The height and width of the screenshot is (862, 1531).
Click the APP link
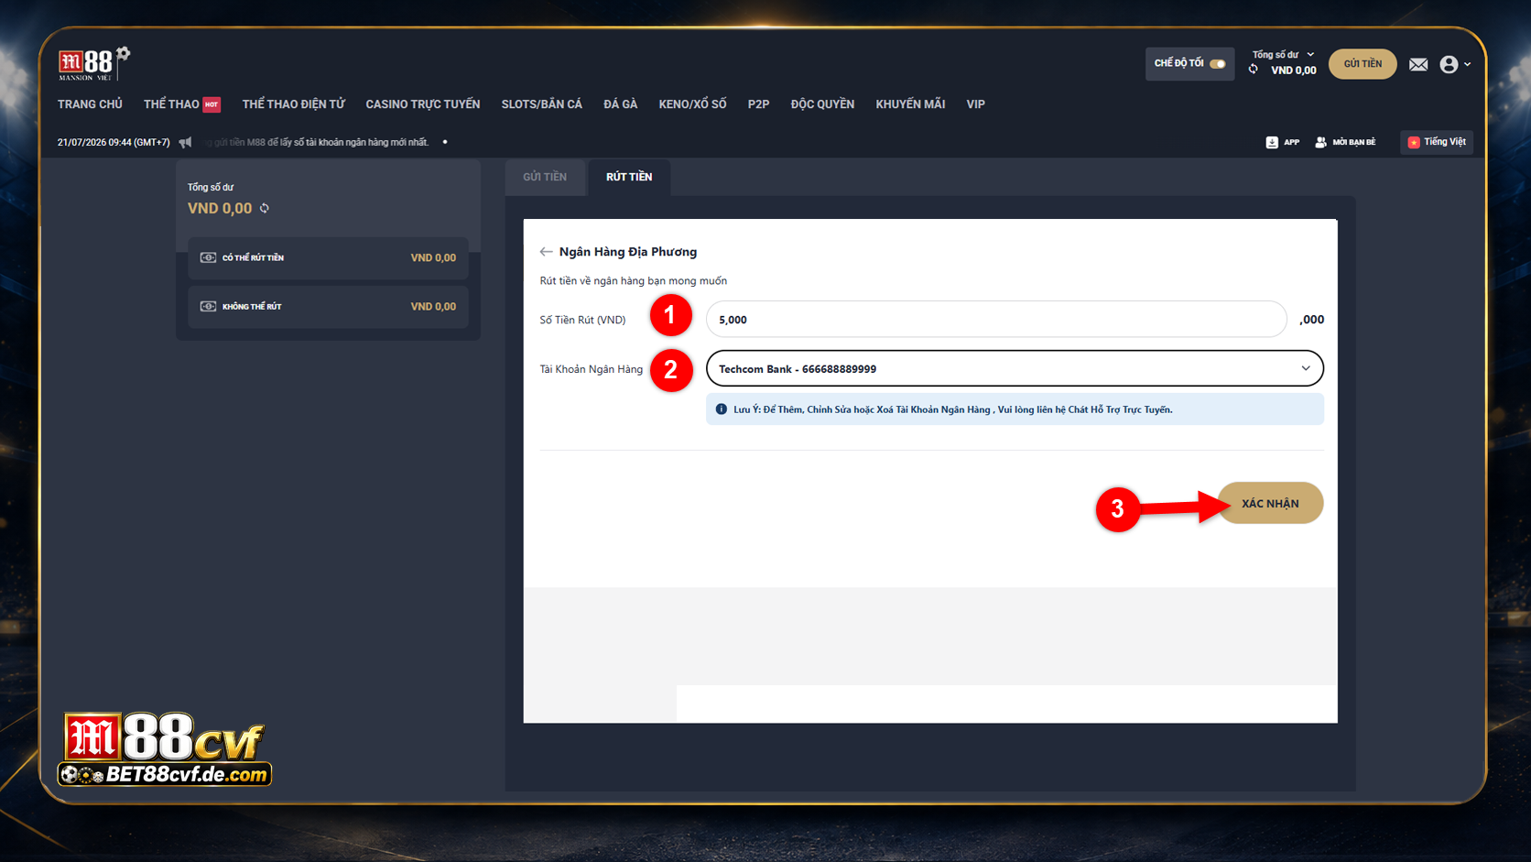tap(1291, 142)
